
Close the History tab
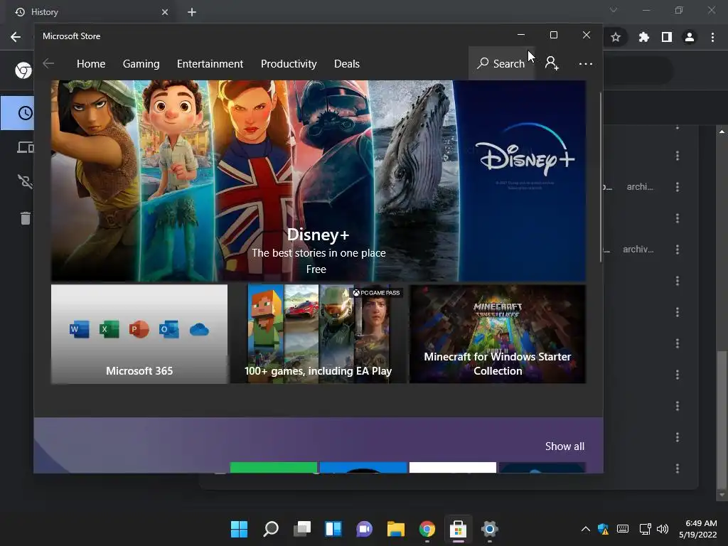tap(165, 12)
